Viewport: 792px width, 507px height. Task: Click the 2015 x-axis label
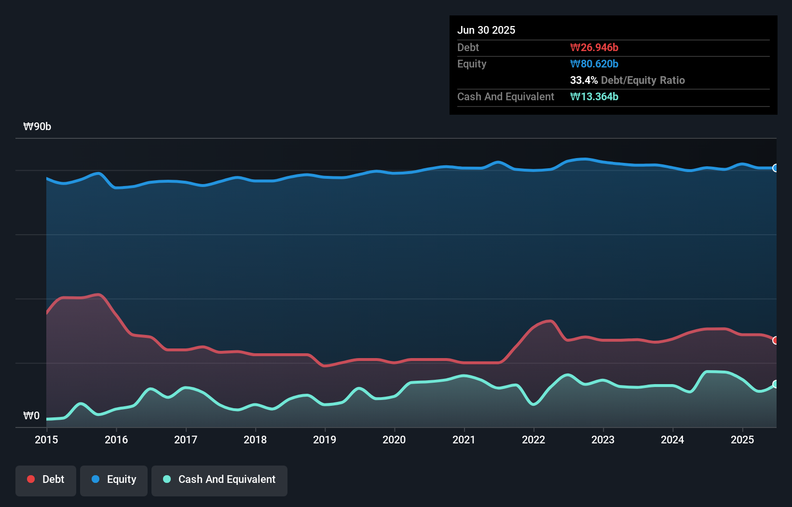point(46,440)
